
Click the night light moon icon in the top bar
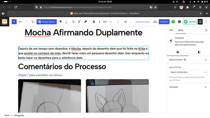point(191,2)
